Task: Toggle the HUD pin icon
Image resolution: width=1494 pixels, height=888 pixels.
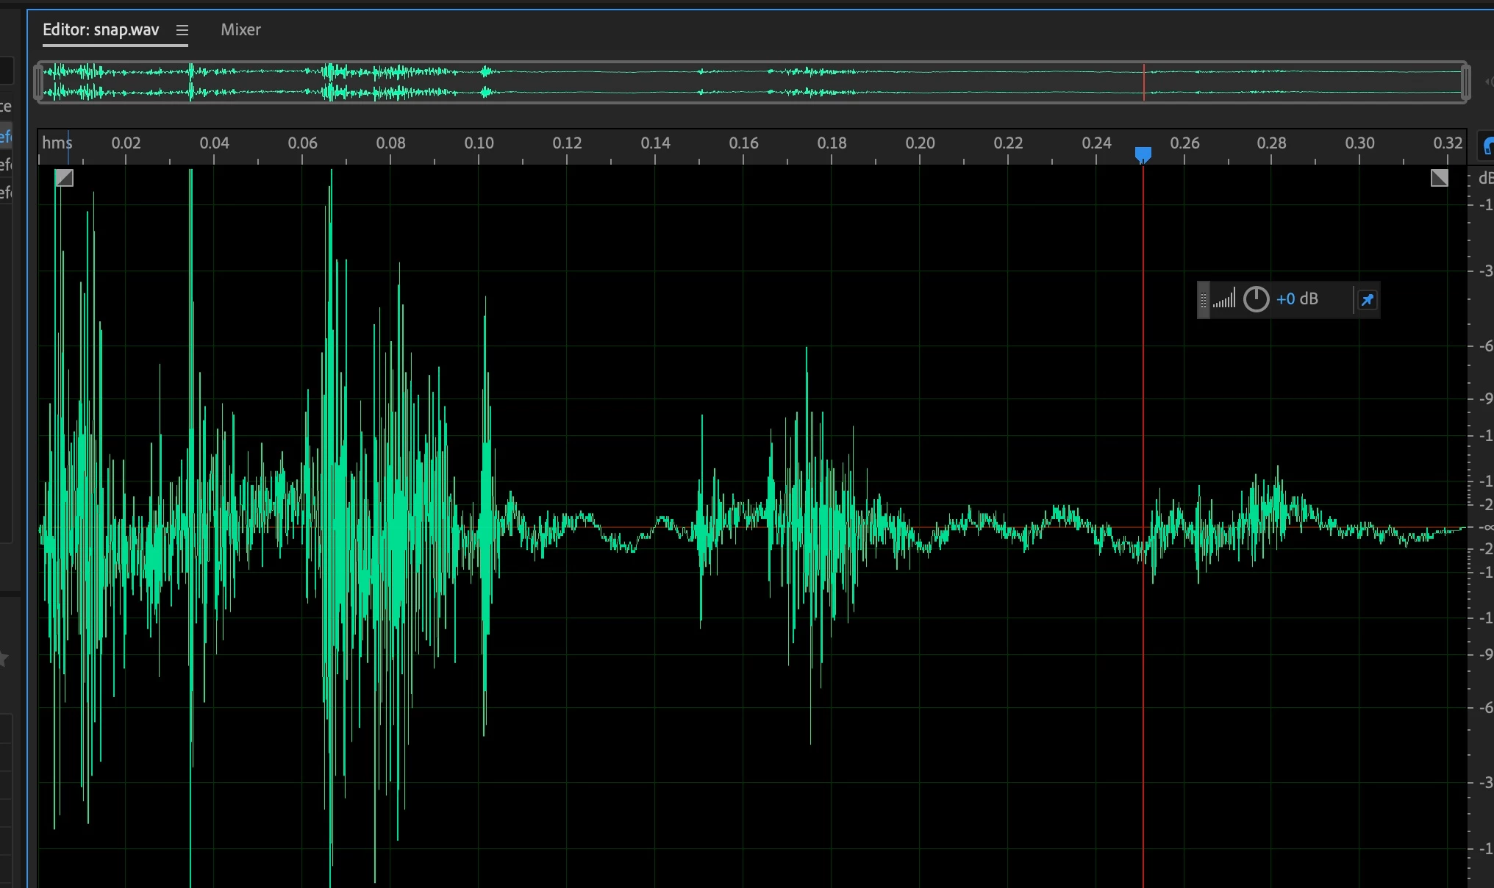Action: point(1367,300)
